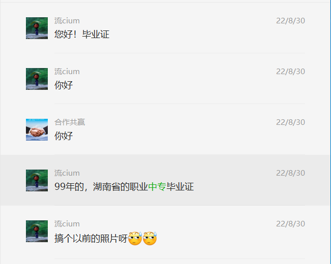Click date on 合作共赢's message row
Screen dimensions: 331x264
click(x=290, y=122)
